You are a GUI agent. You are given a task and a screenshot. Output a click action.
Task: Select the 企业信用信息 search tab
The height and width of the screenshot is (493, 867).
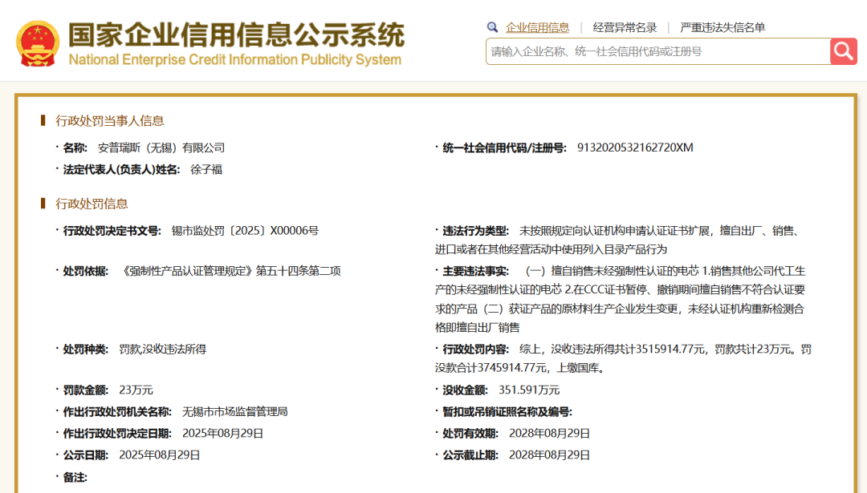click(x=537, y=27)
